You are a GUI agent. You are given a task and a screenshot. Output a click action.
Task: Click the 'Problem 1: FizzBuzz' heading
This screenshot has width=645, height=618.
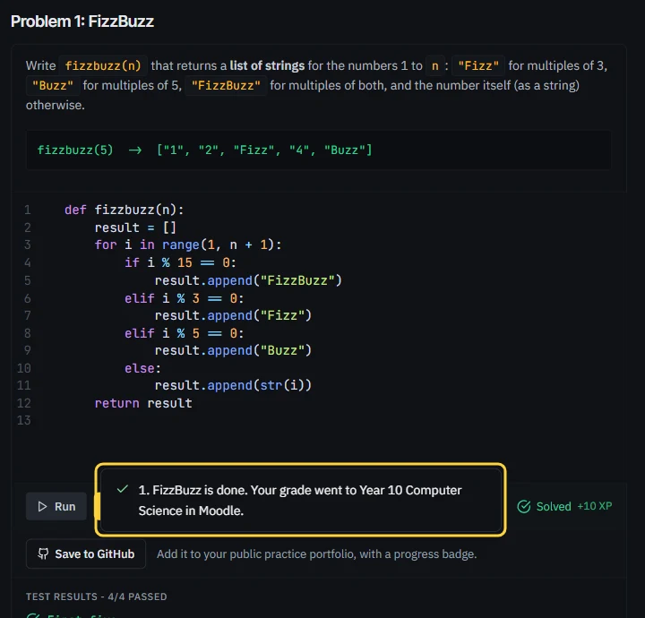82,21
